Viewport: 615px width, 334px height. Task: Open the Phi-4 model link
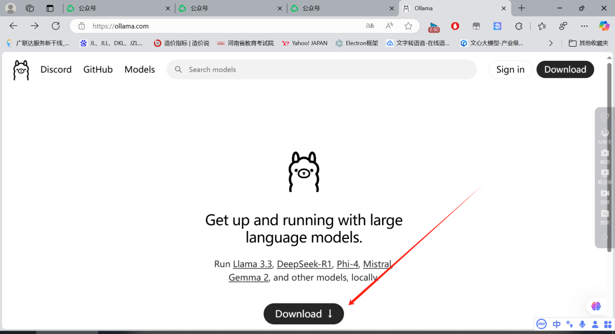pos(347,264)
